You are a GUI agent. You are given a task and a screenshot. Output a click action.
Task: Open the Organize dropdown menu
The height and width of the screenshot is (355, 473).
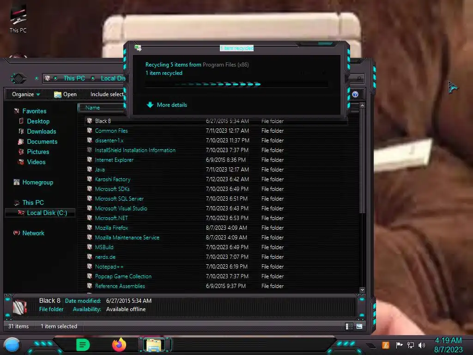(x=26, y=94)
